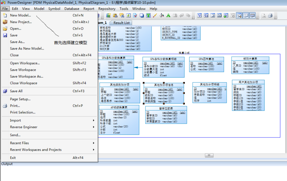
Task: Click the printer icon in top toolbar
Action: [x=270, y=15]
